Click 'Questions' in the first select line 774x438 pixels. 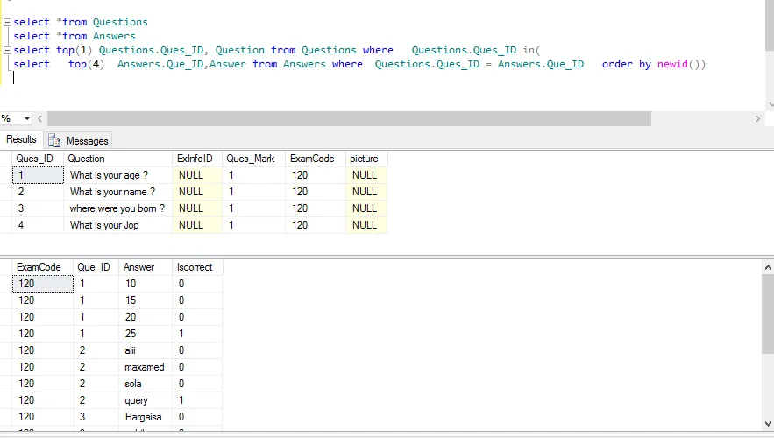pyautogui.click(x=120, y=22)
